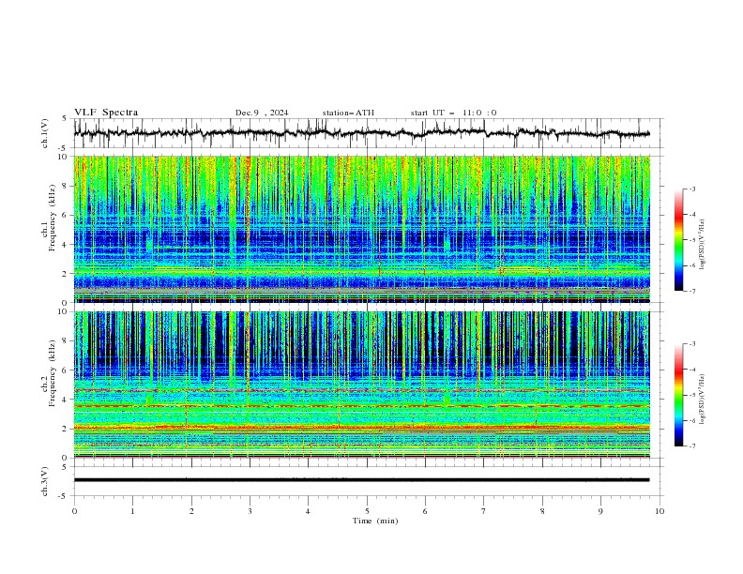Click the upper log(PSD)(V²/Hz) colorbar label

(702, 245)
